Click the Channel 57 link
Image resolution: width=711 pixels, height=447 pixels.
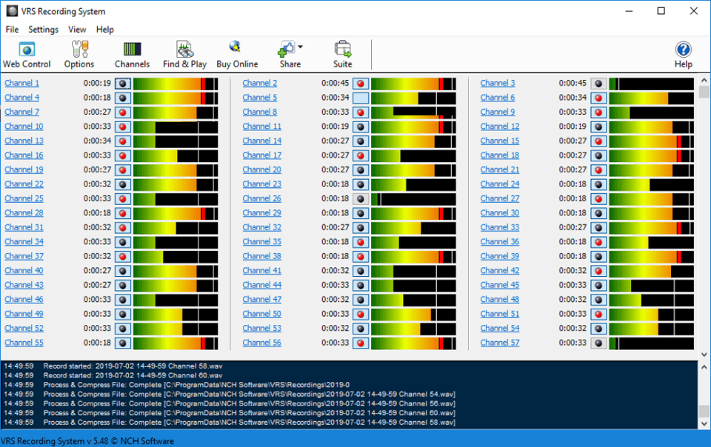498,343
